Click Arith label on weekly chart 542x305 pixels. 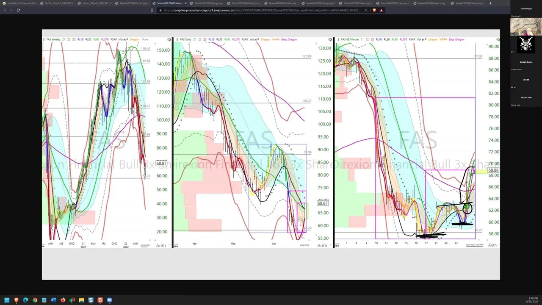[161, 245]
